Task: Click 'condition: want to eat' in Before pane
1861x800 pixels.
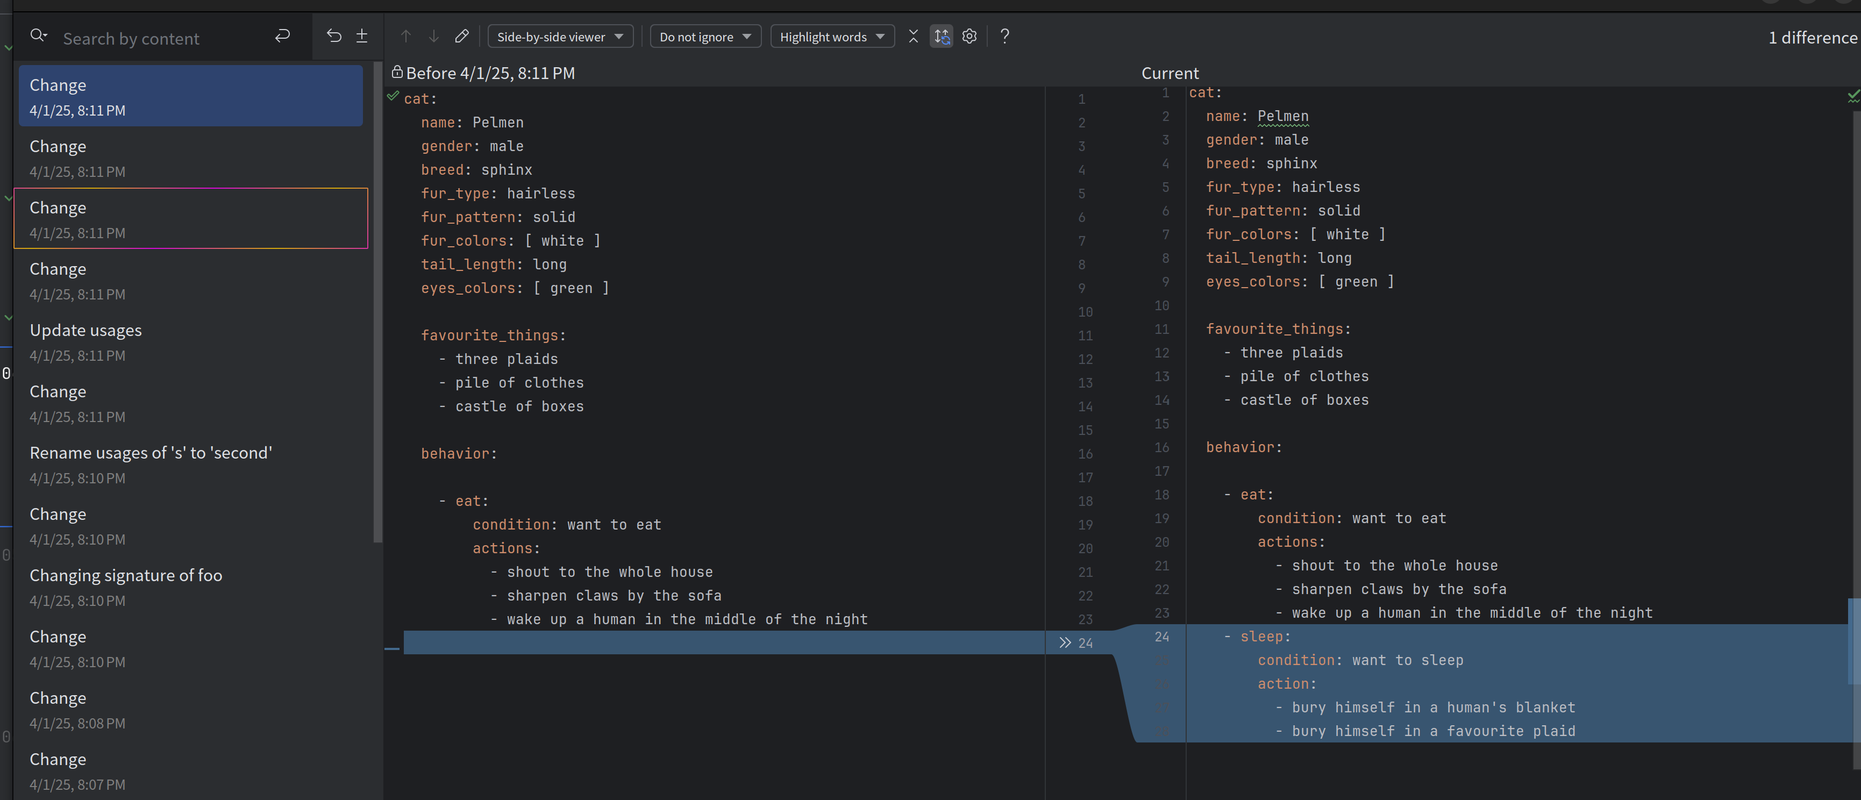Action: coord(567,524)
